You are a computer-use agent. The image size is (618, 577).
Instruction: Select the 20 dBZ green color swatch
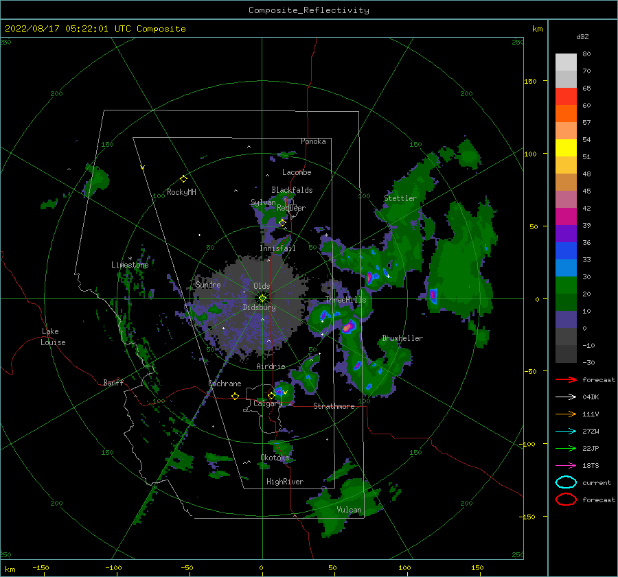click(x=566, y=285)
